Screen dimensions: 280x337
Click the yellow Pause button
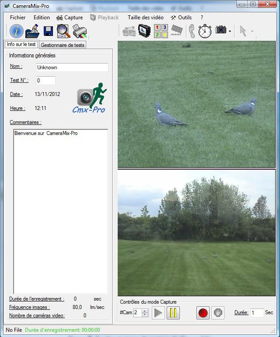coord(173,313)
